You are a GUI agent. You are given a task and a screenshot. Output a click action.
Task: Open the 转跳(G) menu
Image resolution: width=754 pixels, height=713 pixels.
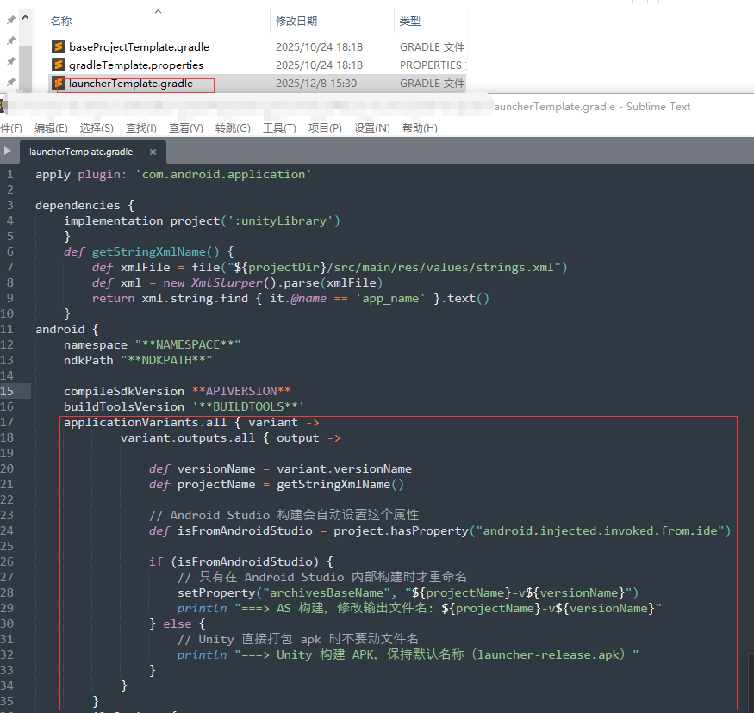pos(233,128)
